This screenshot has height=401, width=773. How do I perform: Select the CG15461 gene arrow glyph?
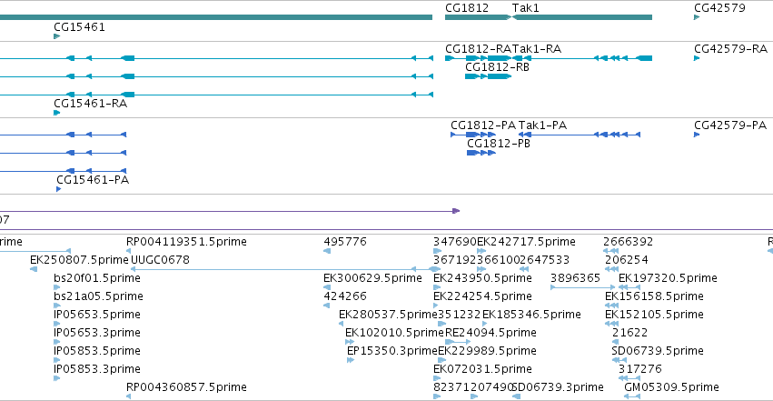pos(56,36)
